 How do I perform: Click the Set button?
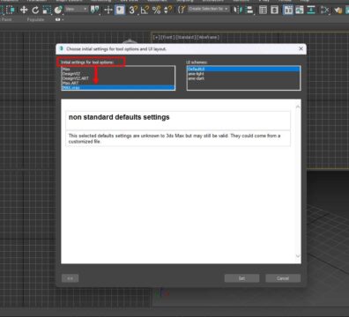[241, 278]
